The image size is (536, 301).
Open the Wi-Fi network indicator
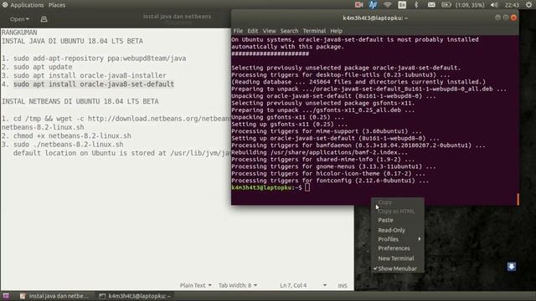tap(387, 5)
